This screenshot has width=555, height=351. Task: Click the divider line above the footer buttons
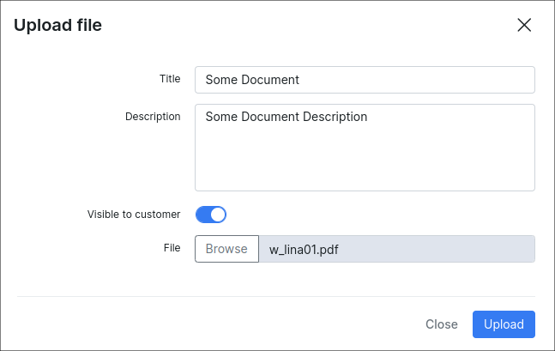pos(276,296)
